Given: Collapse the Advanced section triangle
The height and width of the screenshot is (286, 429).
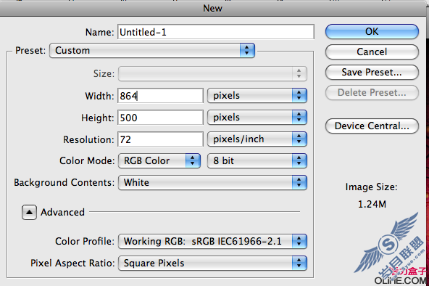Looking at the screenshot, I should point(29,212).
